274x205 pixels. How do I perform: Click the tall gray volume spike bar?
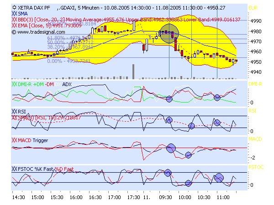click(133, 72)
